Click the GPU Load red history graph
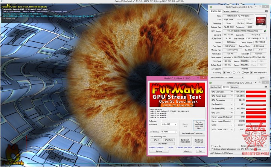 (256, 113)
